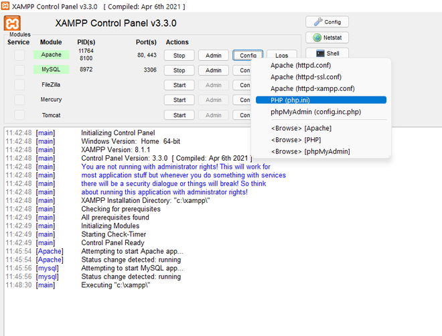Viewport: 442px width, 336px height.
Task: Click the Tomcat module label
Action: pos(51,115)
